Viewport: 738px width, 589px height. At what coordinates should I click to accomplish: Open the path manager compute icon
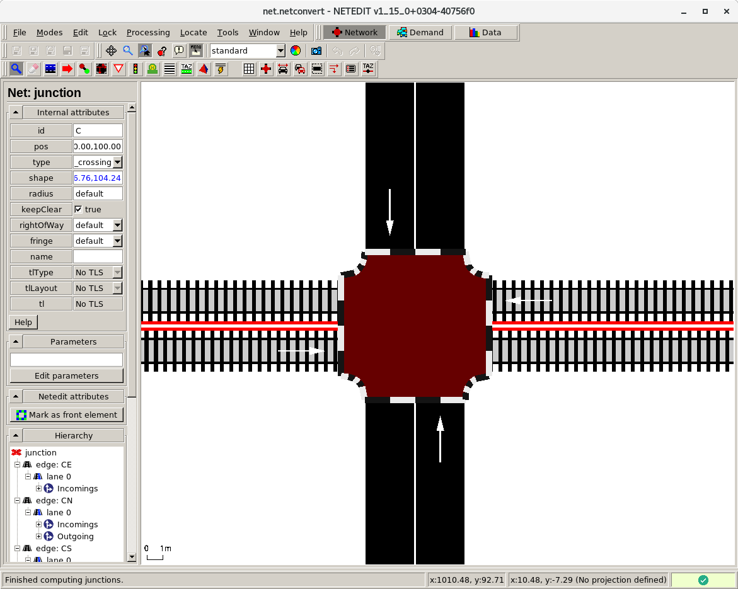tap(375, 50)
